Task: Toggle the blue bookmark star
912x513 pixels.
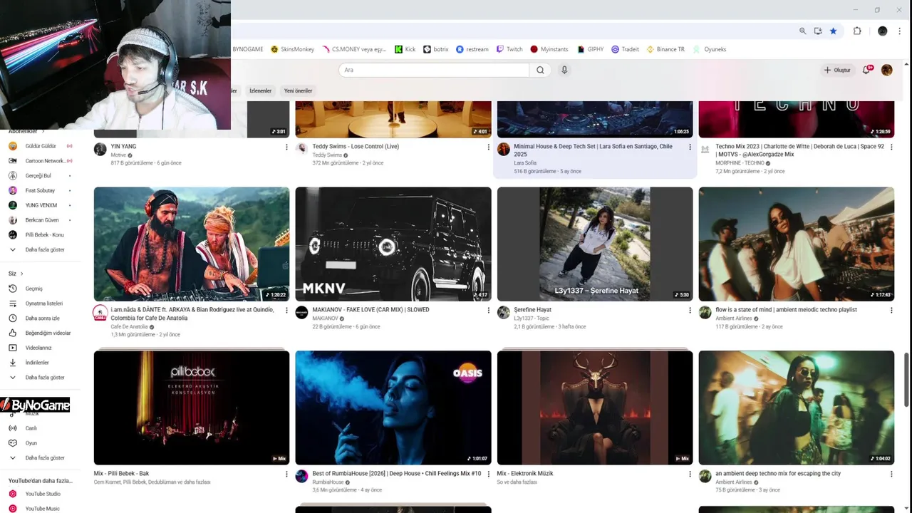Action: coord(833,31)
